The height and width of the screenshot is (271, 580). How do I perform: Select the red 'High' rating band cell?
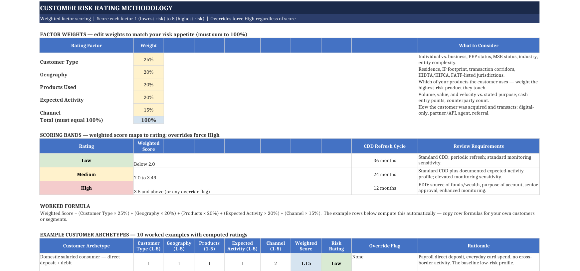tap(87, 188)
